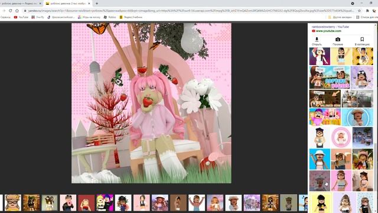Click the browser home icon
Image resolution: width=378 pixels, height=213 pixels.
tap(17, 11)
